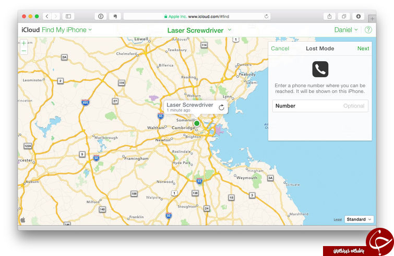Open the Daniel account menu

346,30
